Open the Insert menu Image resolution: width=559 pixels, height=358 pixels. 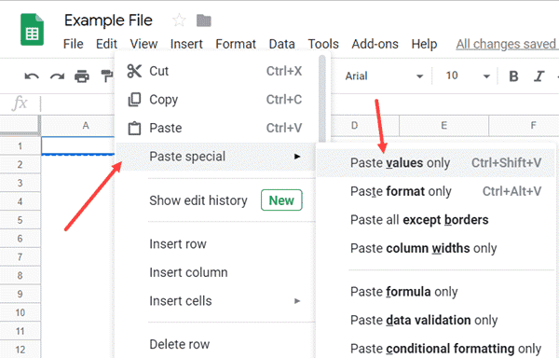[186, 44]
